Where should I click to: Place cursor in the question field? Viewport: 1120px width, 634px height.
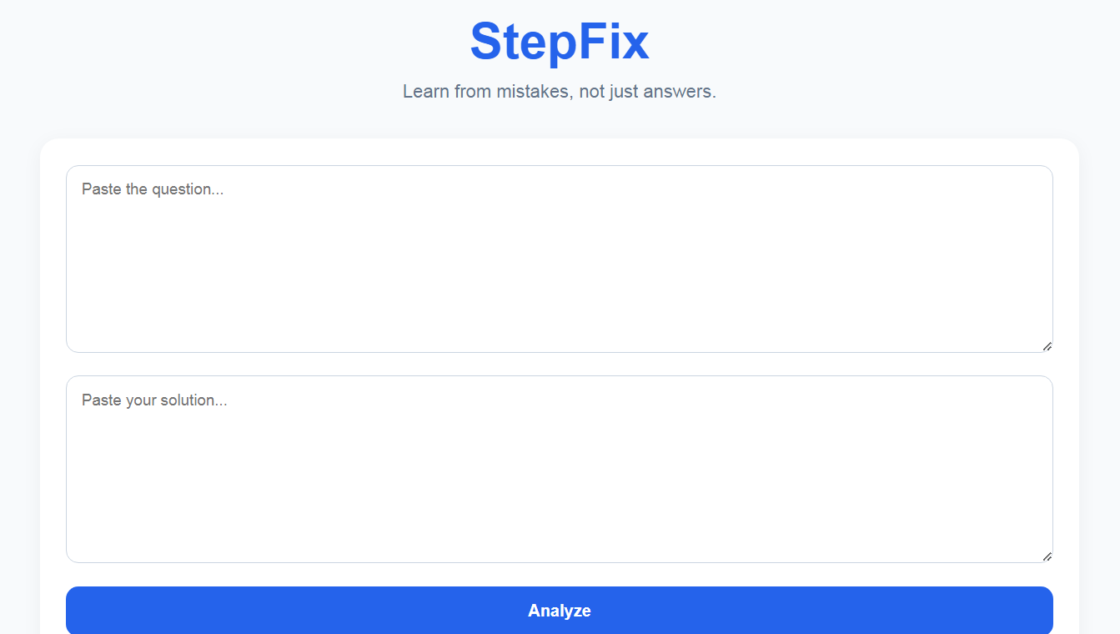(x=560, y=259)
